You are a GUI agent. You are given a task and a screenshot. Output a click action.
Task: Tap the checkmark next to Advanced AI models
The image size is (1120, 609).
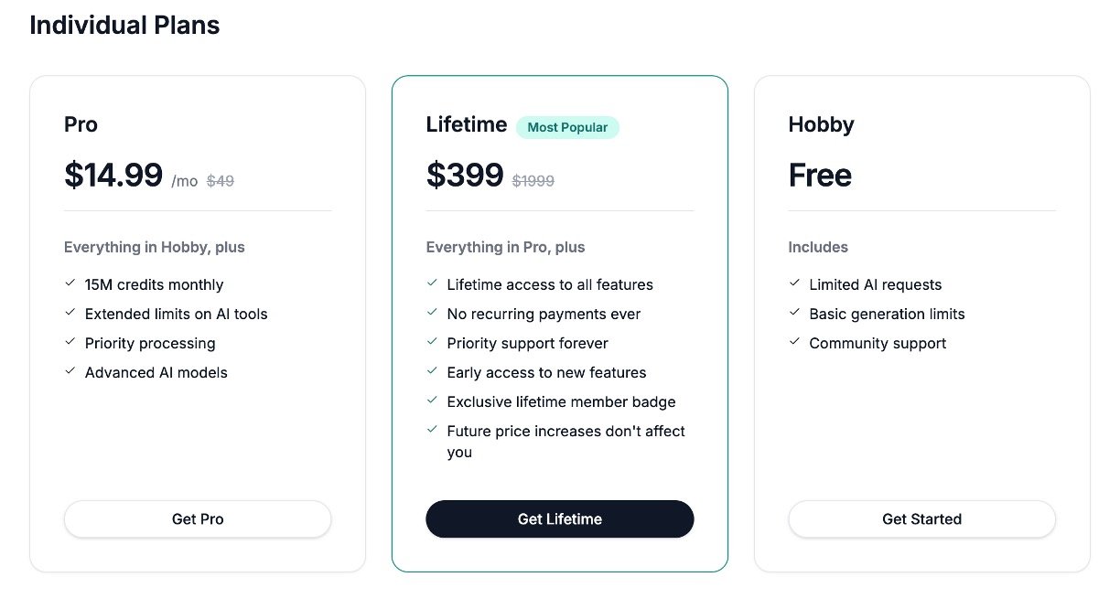[70, 372]
